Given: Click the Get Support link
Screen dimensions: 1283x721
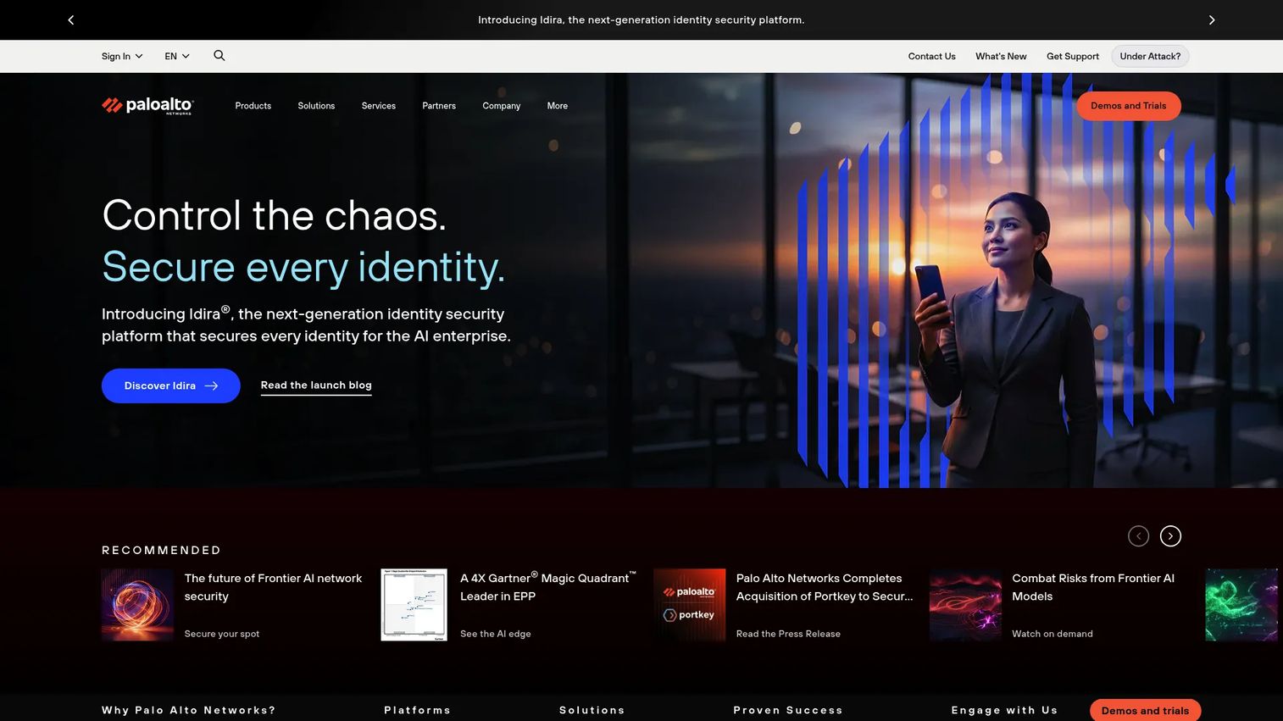Looking at the screenshot, I should 1073,57.
